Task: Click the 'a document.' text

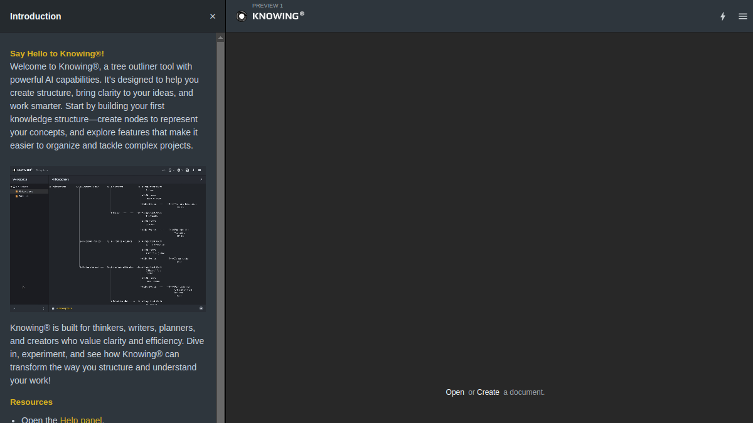Action: 524,392
